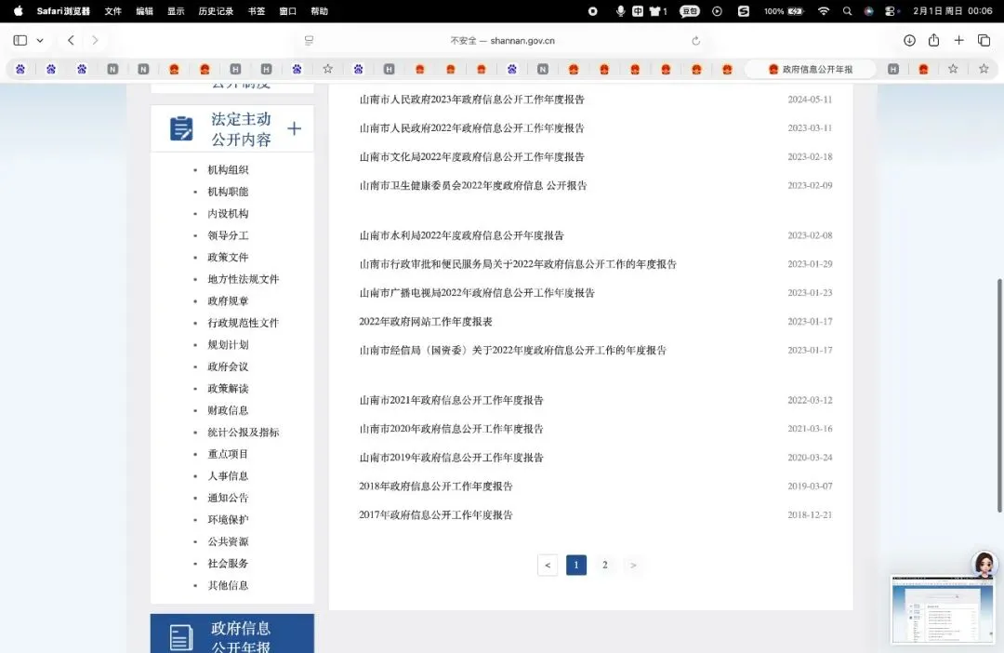The image size is (1004, 653).
Task: Open the 文件 menu
Action: coord(113,11)
